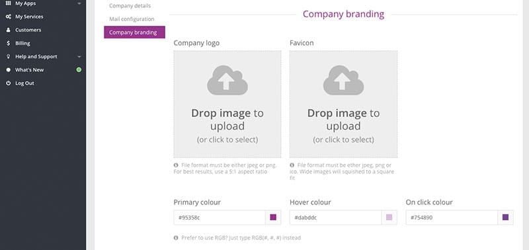Click the Help and Support lightbulb icon
Image resolution: width=529 pixels, height=250 pixels.
[9, 57]
